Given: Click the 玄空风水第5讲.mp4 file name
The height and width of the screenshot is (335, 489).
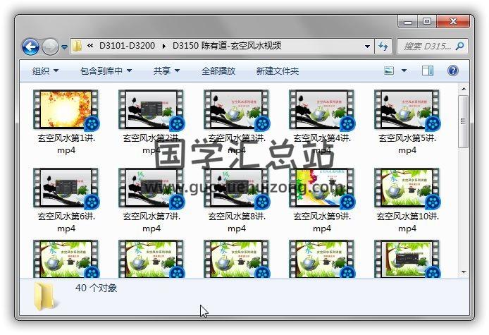Looking at the screenshot, I should coord(407,144).
